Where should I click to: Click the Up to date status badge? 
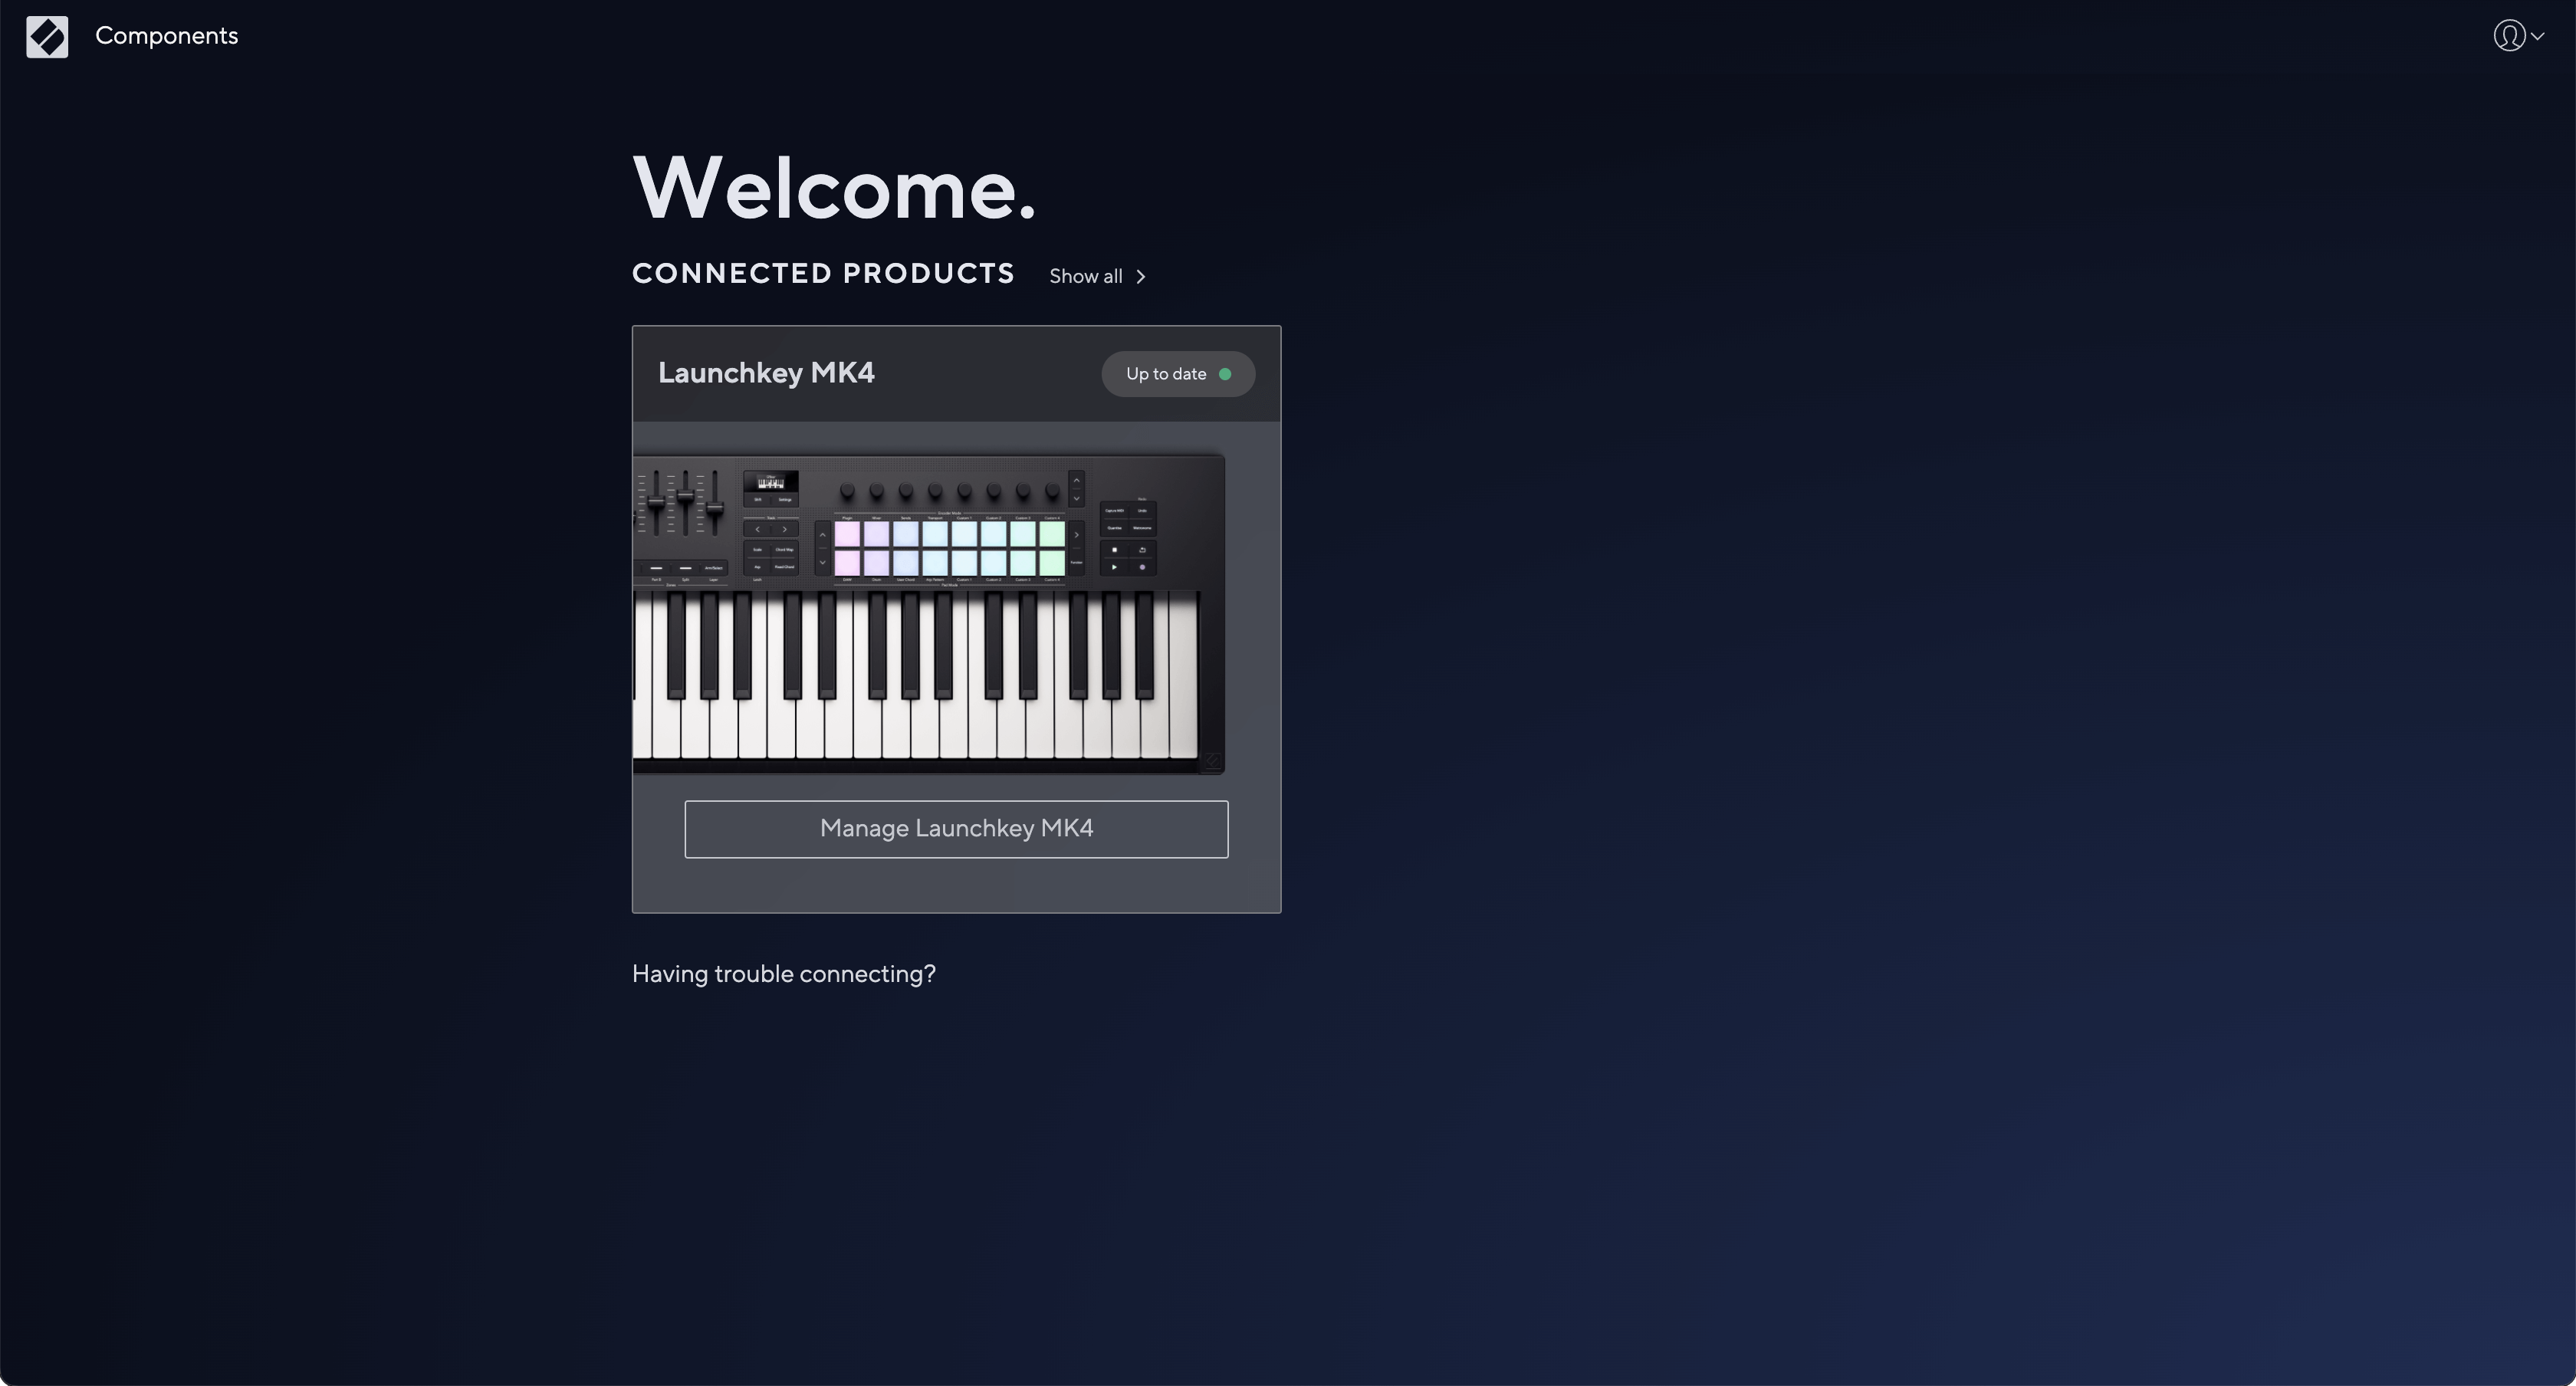pyautogui.click(x=1166, y=374)
